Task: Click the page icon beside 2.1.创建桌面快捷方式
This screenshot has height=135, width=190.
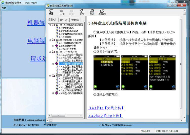Action: 57,43
